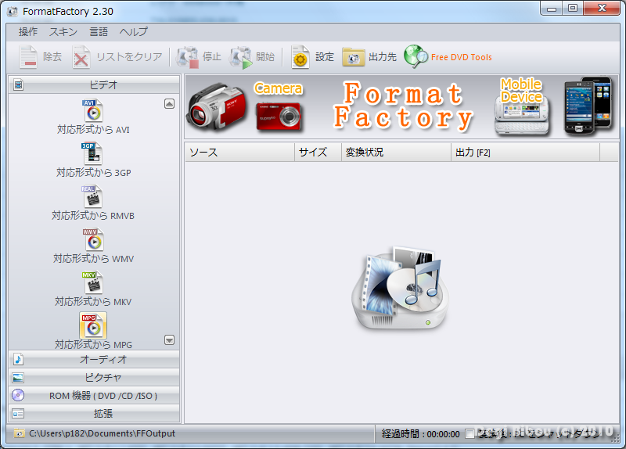Select the AVI conversion icon

click(x=93, y=110)
